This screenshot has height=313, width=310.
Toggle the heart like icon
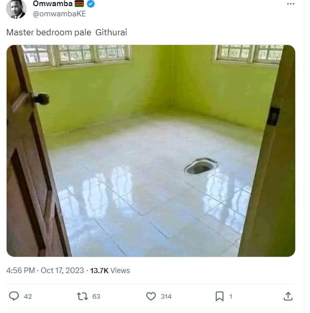click(151, 296)
